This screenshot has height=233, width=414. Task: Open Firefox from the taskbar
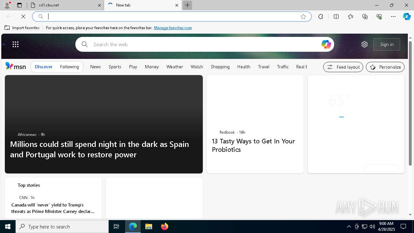click(x=164, y=227)
